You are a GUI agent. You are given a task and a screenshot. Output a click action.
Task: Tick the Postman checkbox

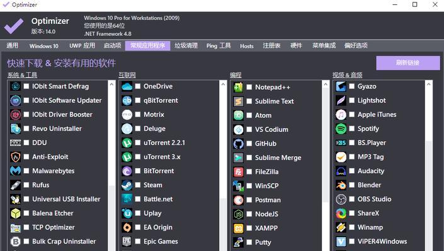[249, 200]
